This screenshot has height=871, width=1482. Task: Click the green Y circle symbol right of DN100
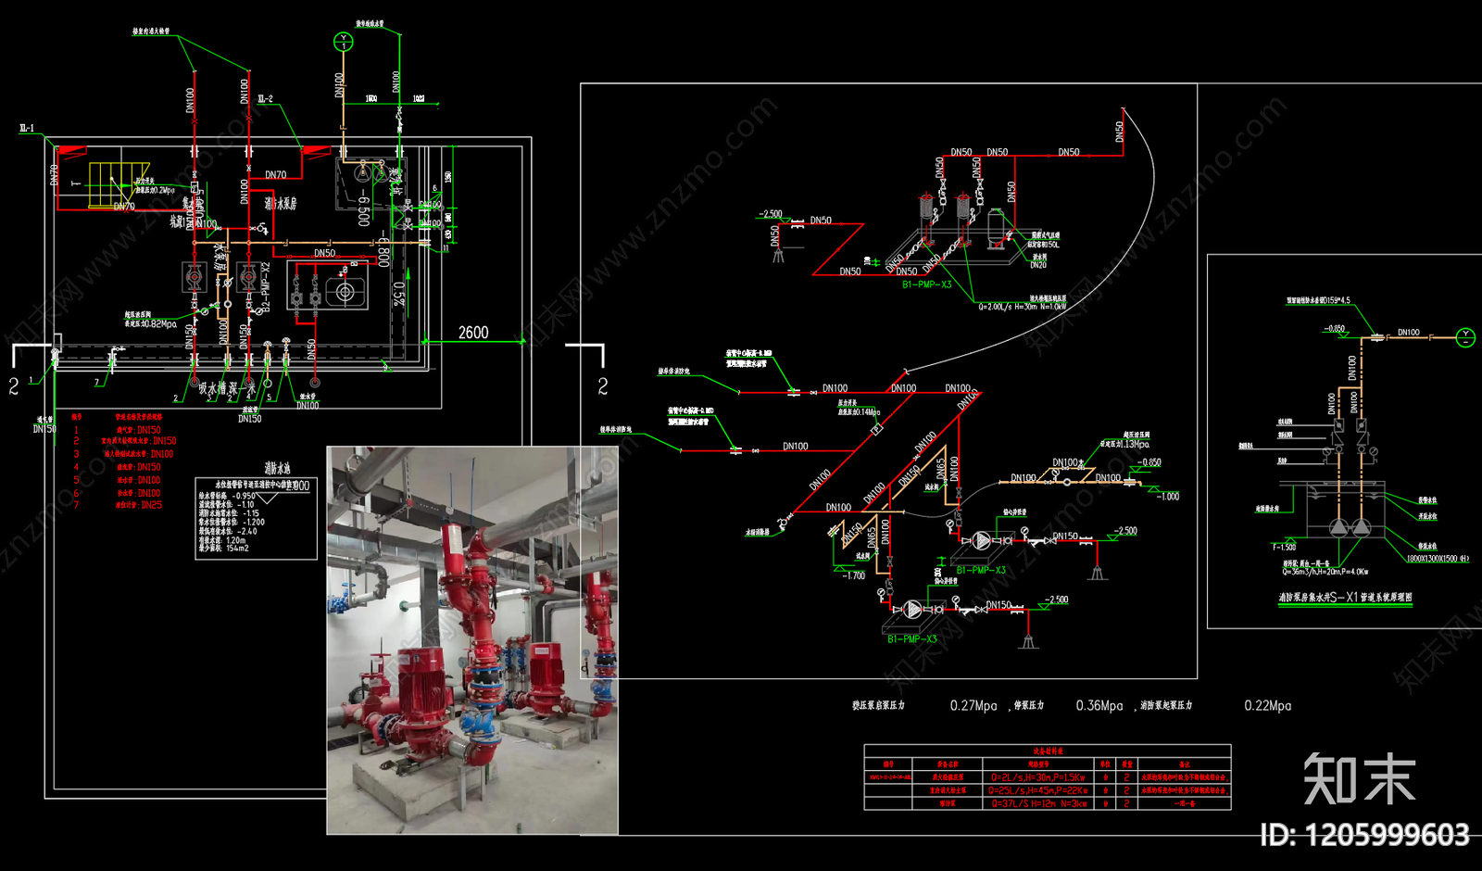coord(1465,337)
